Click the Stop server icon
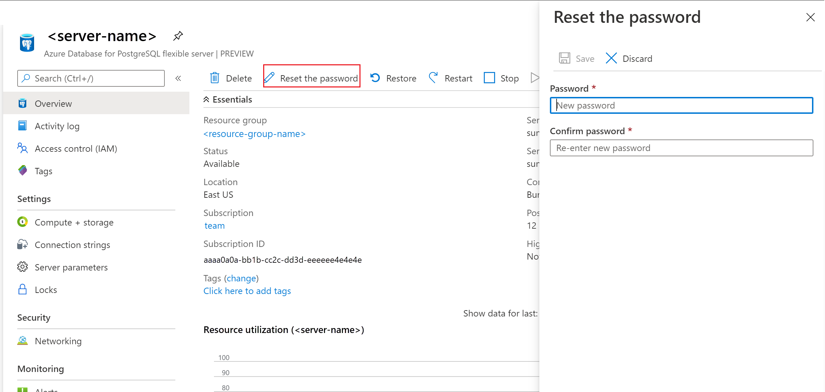 tap(489, 78)
